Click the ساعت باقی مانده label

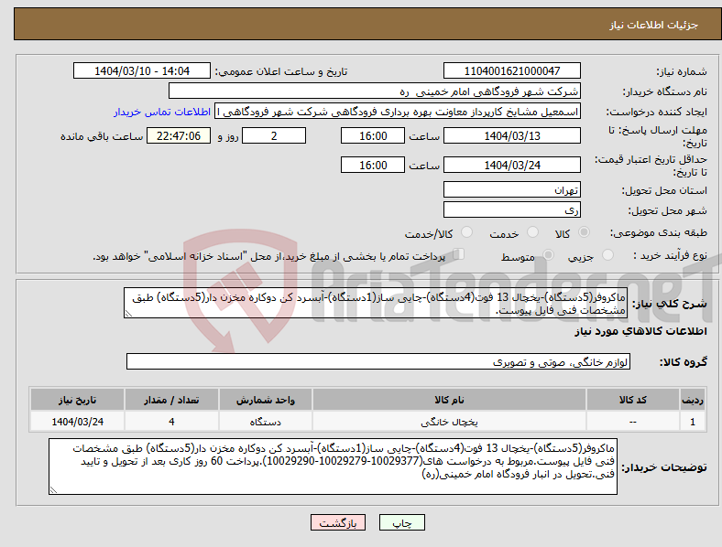click(102, 136)
